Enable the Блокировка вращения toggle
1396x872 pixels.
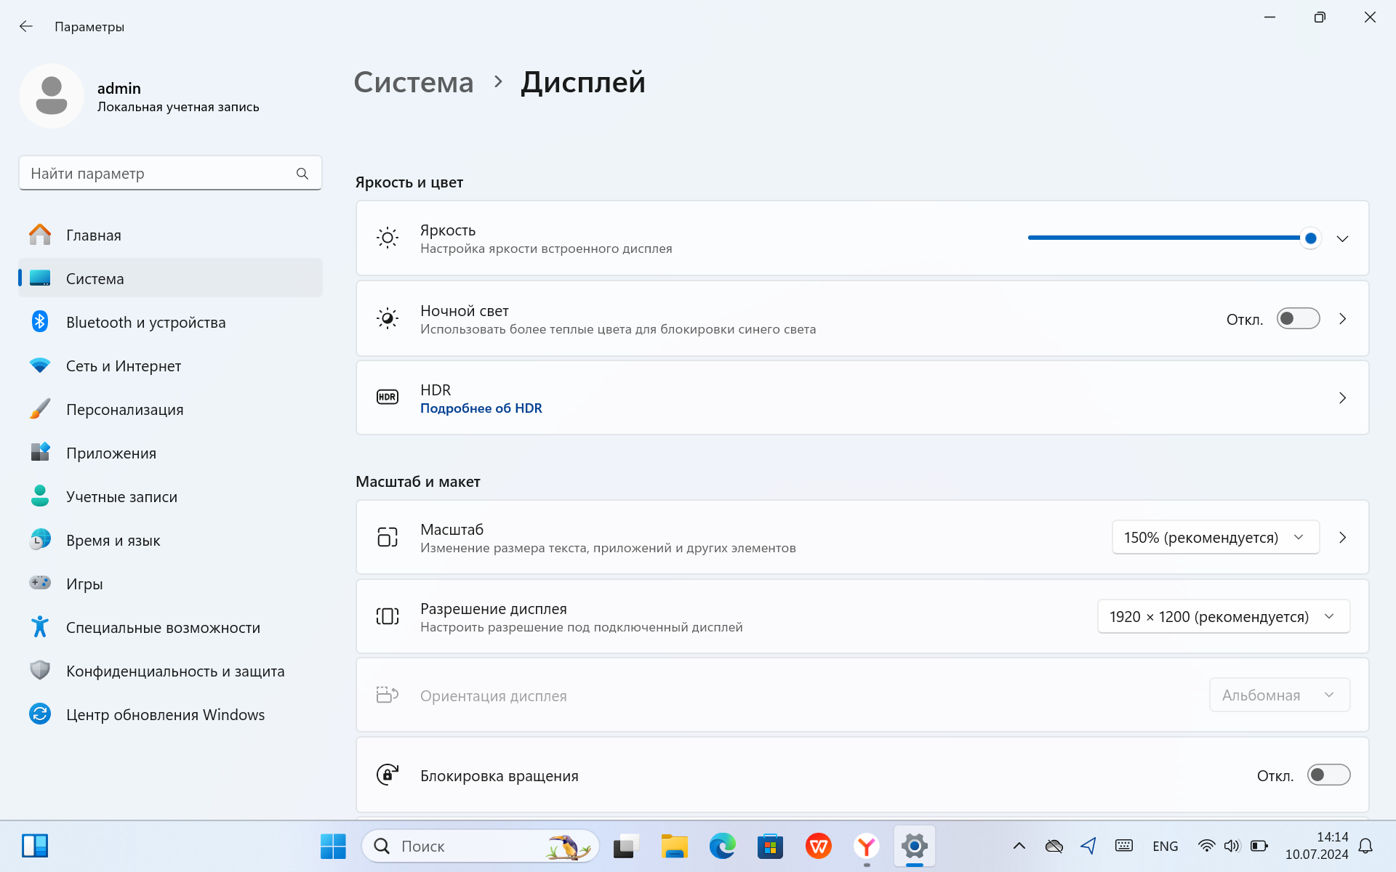[x=1328, y=775]
